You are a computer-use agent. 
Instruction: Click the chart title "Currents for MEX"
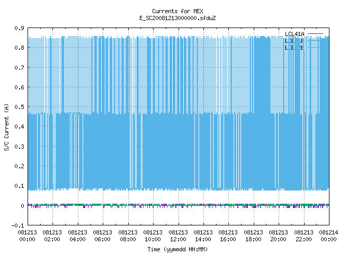[177, 11]
